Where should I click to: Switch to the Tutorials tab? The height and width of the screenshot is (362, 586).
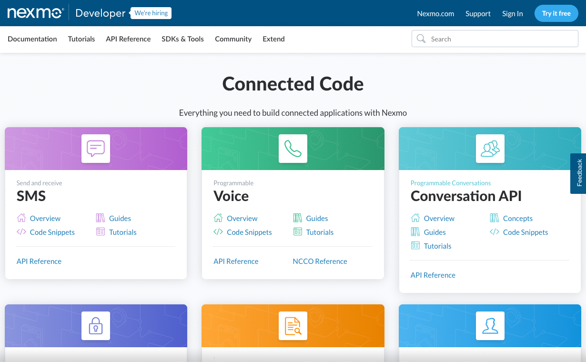tap(81, 39)
